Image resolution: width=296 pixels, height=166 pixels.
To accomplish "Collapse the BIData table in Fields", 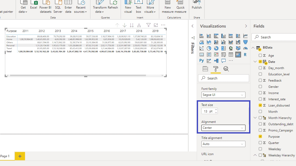I will pos(253,48).
